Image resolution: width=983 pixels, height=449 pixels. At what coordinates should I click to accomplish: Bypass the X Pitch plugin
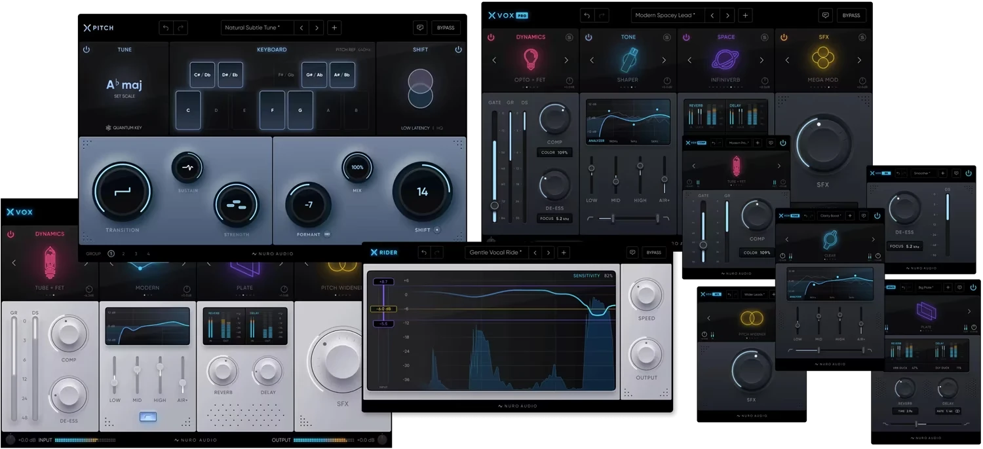click(446, 27)
